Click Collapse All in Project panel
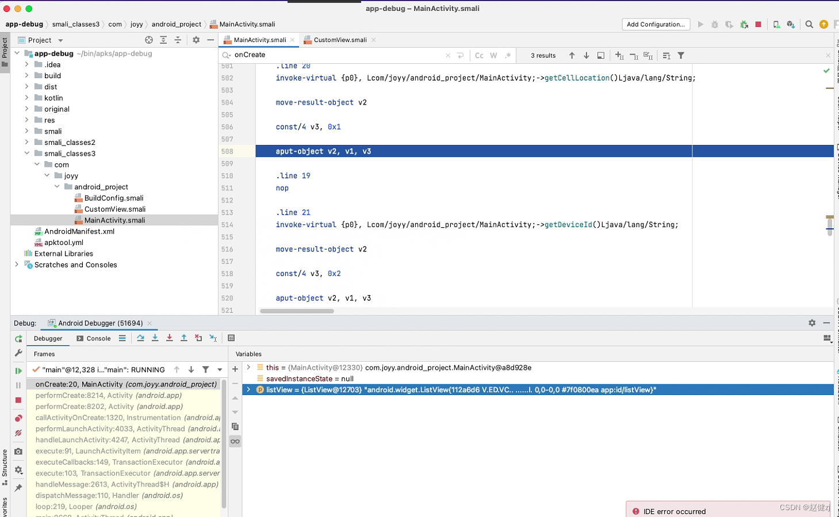Image resolution: width=839 pixels, height=517 pixels. pos(178,40)
